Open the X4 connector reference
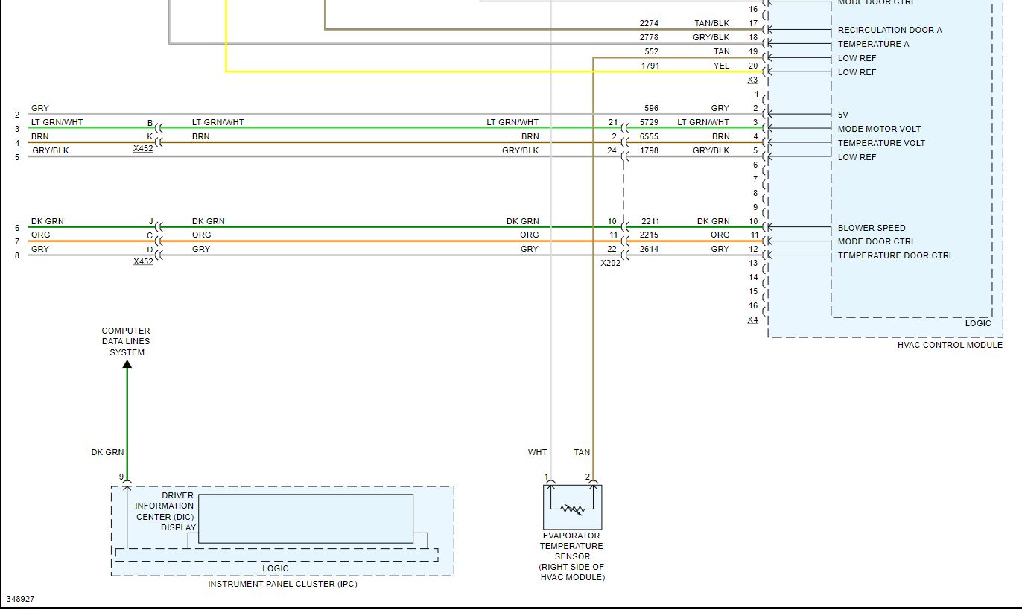Image resolution: width=1022 pixels, height=610 pixels. [752, 320]
